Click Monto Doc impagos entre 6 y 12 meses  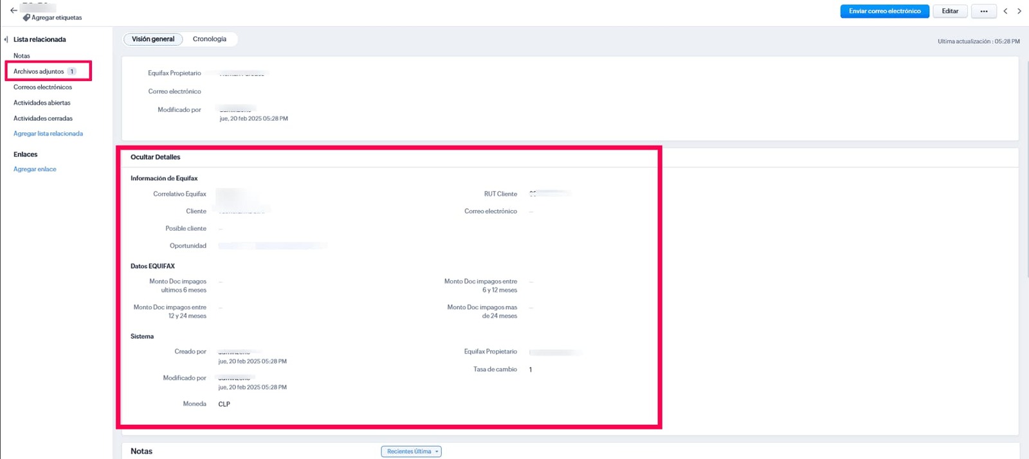(x=480, y=285)
